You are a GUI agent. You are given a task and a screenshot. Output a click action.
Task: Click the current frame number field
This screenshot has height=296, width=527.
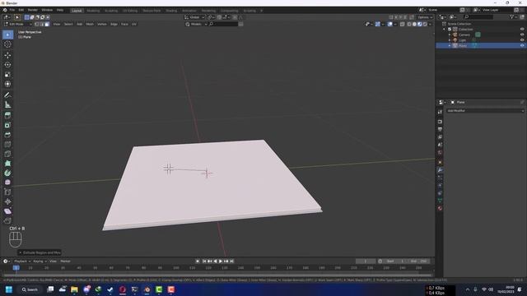[366, 261]
